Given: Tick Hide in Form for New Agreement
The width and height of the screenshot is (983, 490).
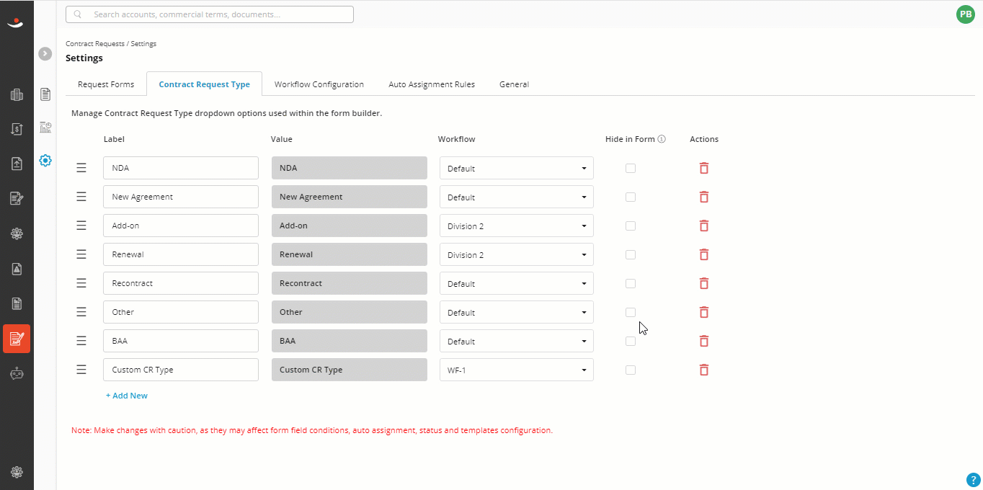Looking at the screenshot, I should point(631,197).
